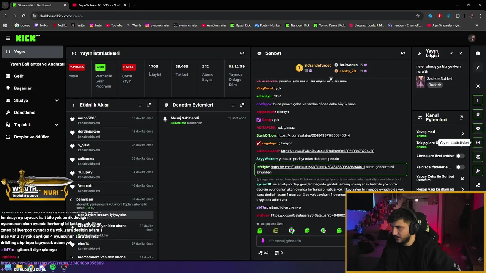
Task: Toggle the Yayın İstatistikleri broadcast icon in the right rail
Action: pos(478,143)
